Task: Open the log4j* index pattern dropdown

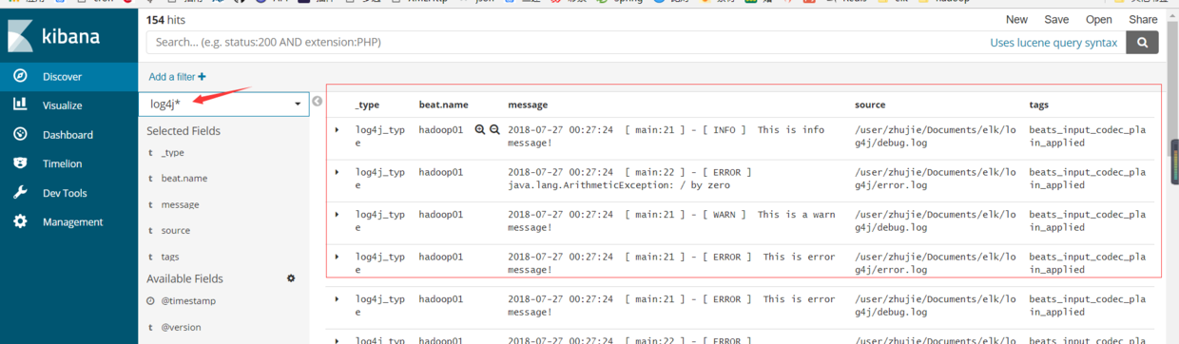Action: click(x=223, y=104)
